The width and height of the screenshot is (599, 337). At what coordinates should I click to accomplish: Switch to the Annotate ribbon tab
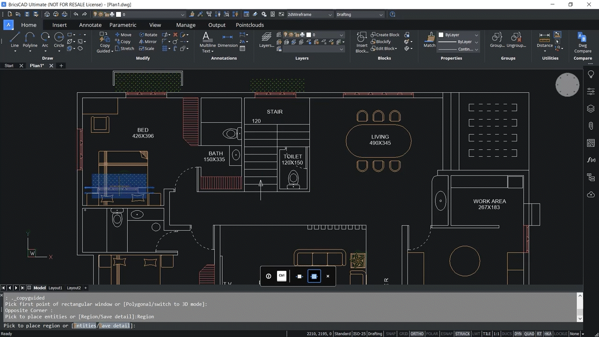coord(90,25)
